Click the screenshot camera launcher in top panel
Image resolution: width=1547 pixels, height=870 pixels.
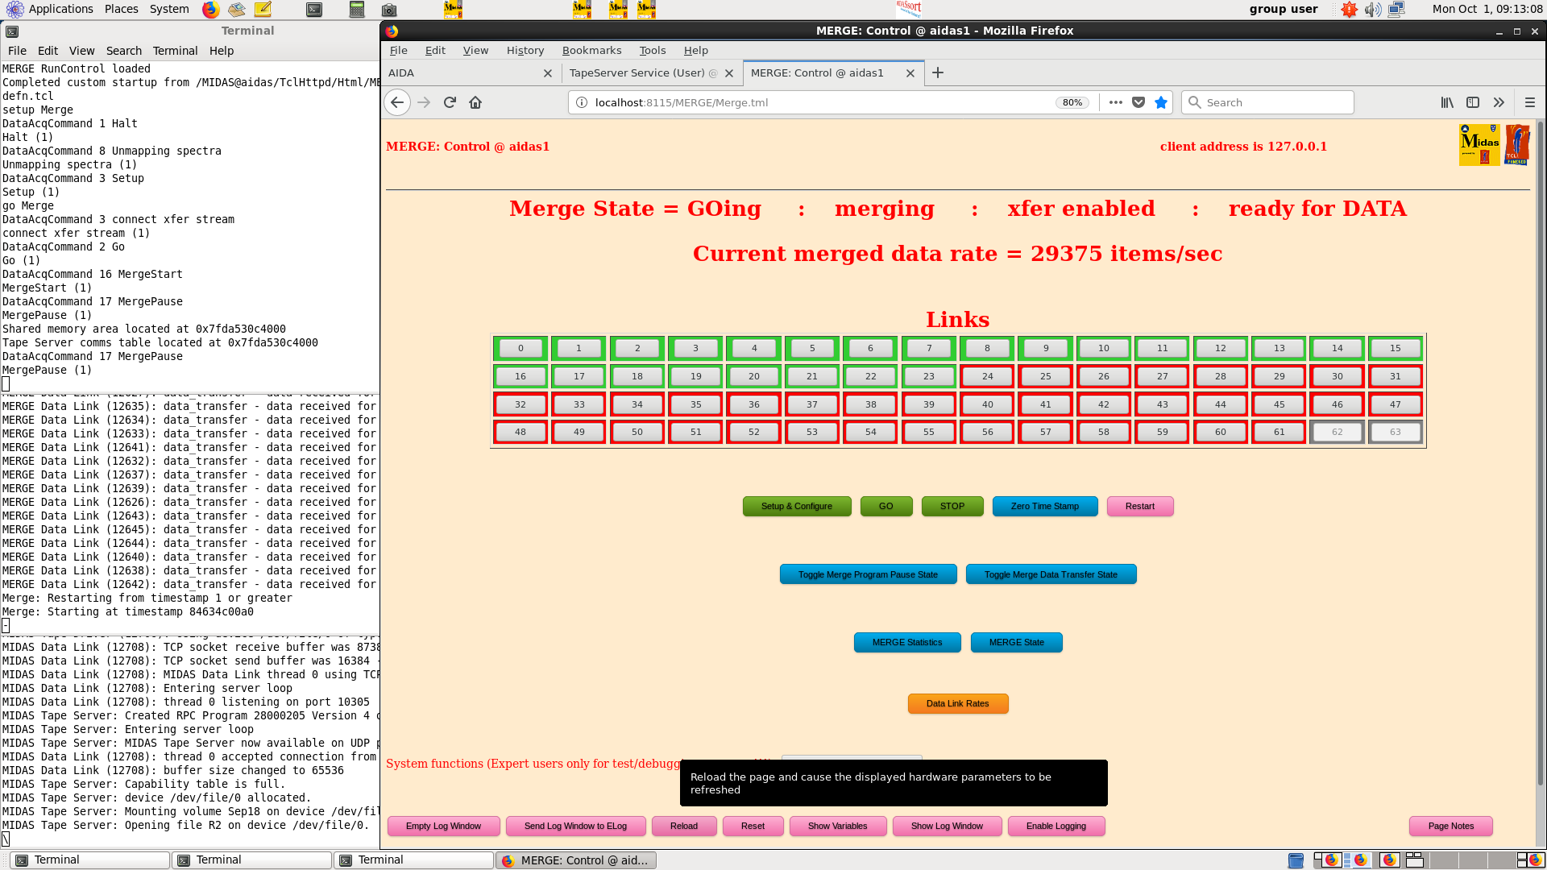pyautogui.click(x=389, y=10)
